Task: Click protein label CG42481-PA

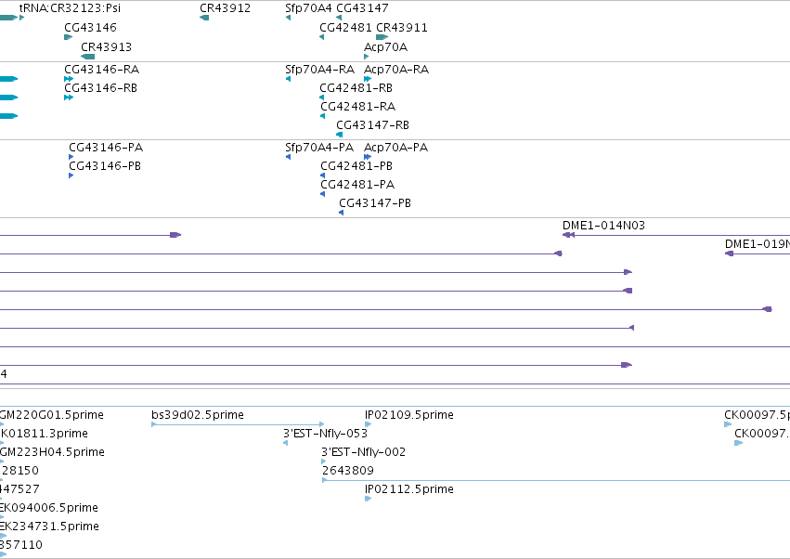Action: (x=357, y=185)
